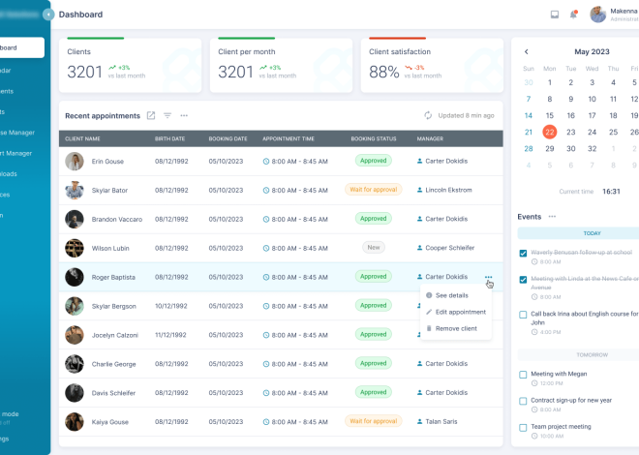This screenshot has width=639, height=455.
Task: Click manager person icon beside Talan Saris
Action: tap(420, 421)
